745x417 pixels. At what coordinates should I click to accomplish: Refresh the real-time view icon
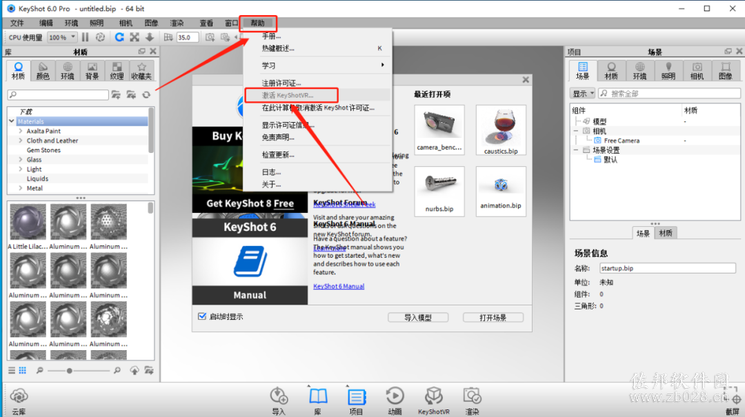[x=119, y=37]
